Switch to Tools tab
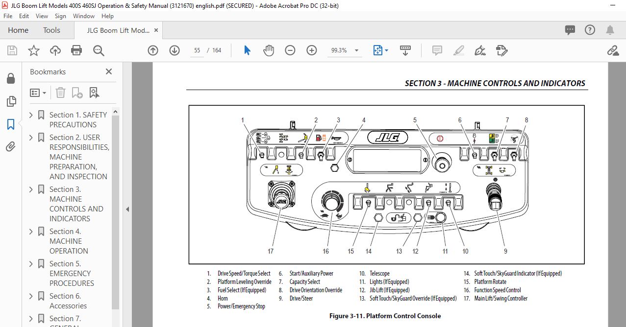Screen dimensions: 626x327 51,30
